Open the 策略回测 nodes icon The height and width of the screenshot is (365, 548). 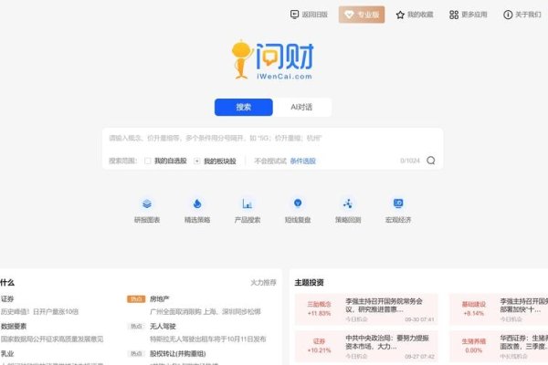click(x=348, y=203)
